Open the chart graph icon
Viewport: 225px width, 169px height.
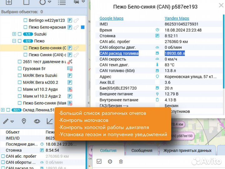pyautogui.click(x=50, y=121)
